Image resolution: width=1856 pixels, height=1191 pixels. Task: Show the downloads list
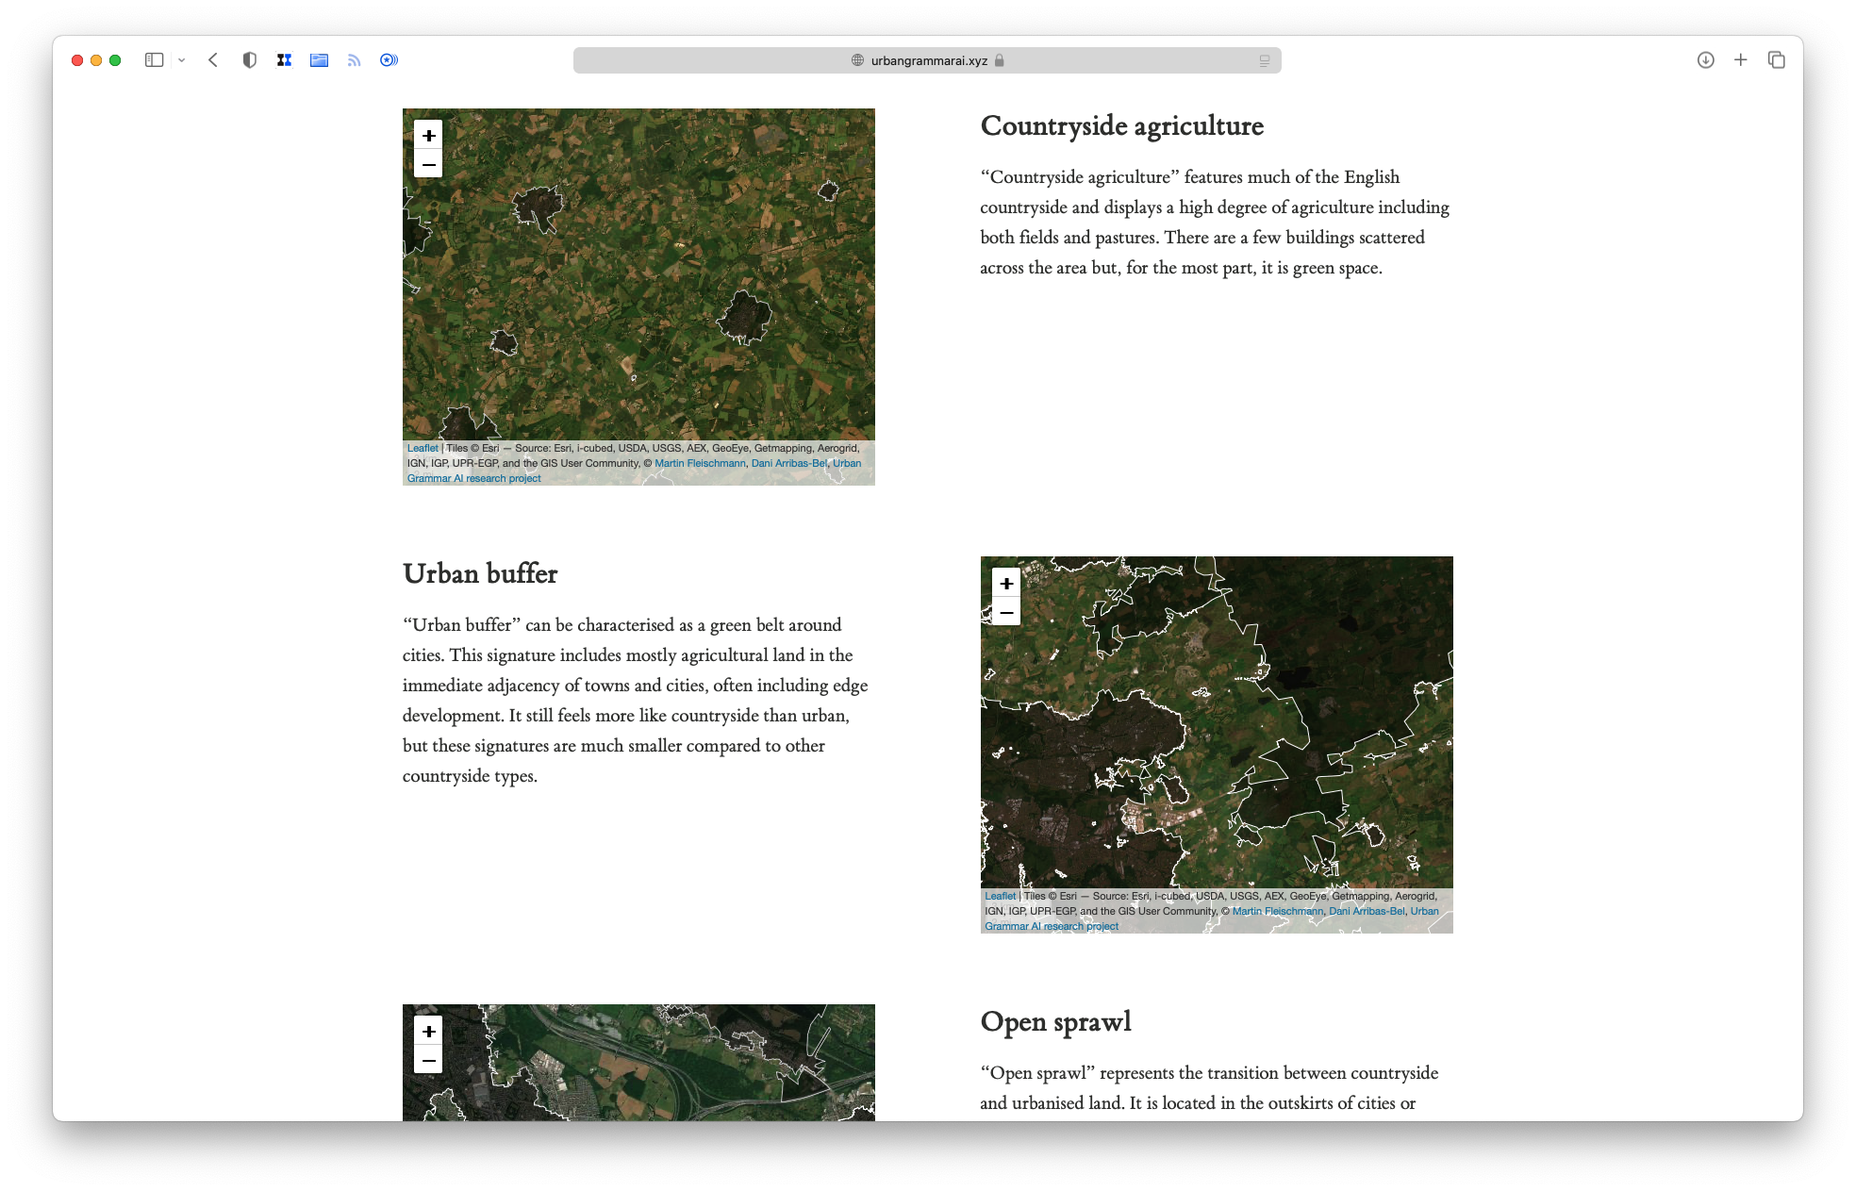pyautogui.click(x=1705, y=60)
